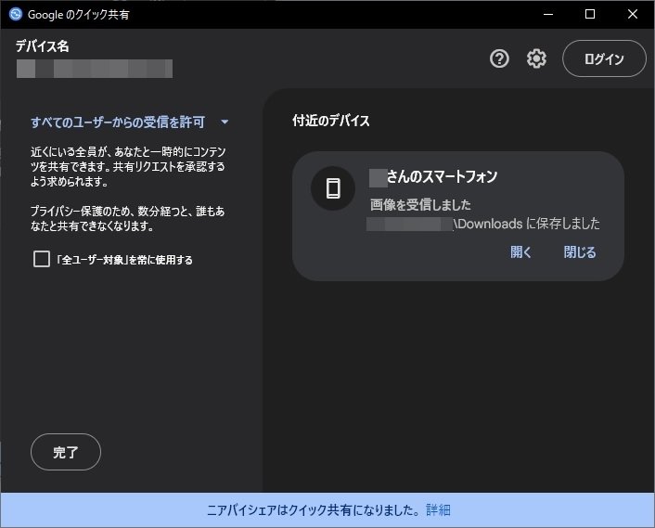Screen dimensions: 655x528
Task: Click 閉じる on the device card
Action: coord(580,251)
